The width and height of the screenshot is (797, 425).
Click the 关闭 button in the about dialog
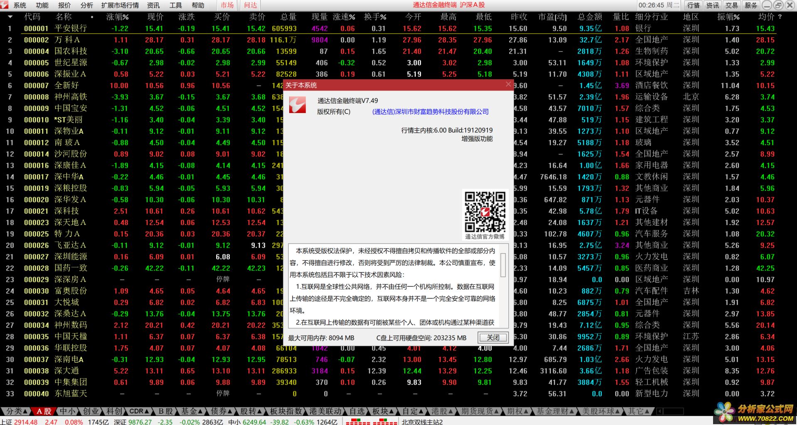493,337
